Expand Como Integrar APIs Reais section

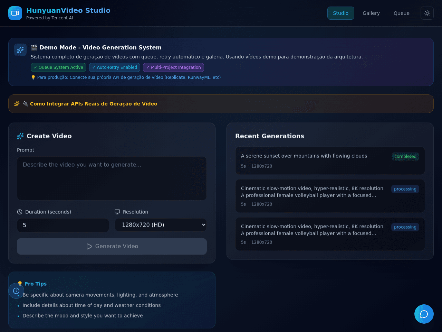(x=221, y=104)
